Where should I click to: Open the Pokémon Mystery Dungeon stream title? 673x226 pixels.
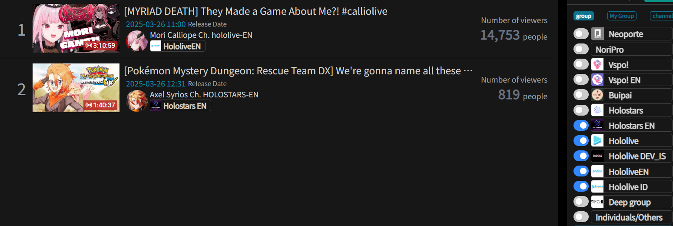tap(298, 70)
